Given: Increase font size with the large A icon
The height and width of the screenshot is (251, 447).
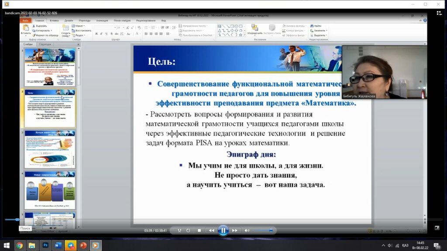Looking at the screenshot, I should pos(127,27).
